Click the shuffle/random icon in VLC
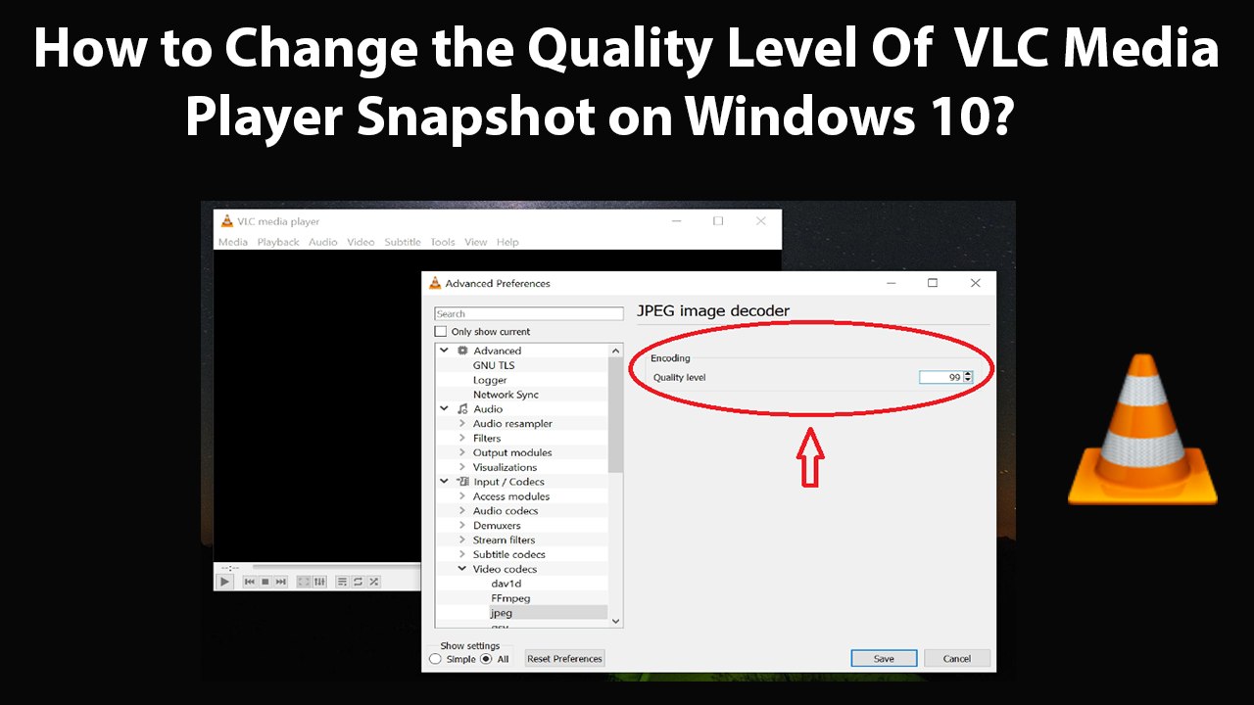 374,582
